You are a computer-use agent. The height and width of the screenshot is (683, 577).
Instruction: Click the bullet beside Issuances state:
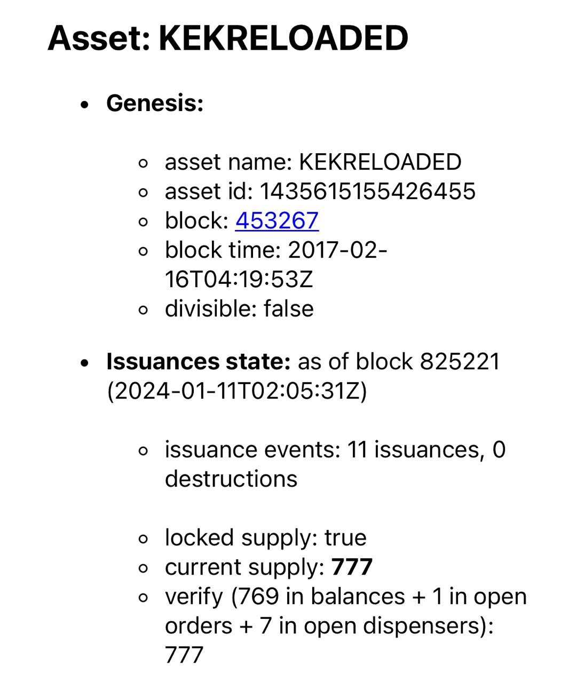[84, 363]
